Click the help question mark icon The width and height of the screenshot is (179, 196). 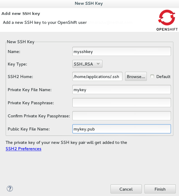point(10,189)
